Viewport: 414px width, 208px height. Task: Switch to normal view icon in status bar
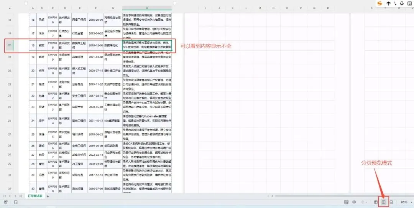376,202
